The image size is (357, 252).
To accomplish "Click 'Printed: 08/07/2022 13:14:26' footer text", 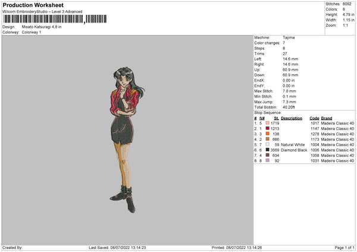I will coord(237,248).
